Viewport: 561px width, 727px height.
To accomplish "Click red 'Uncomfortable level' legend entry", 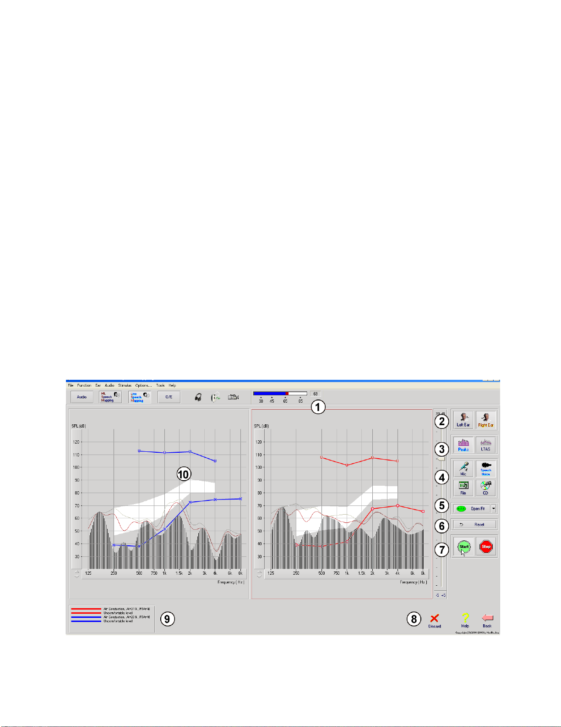I will tap(102, 613).
